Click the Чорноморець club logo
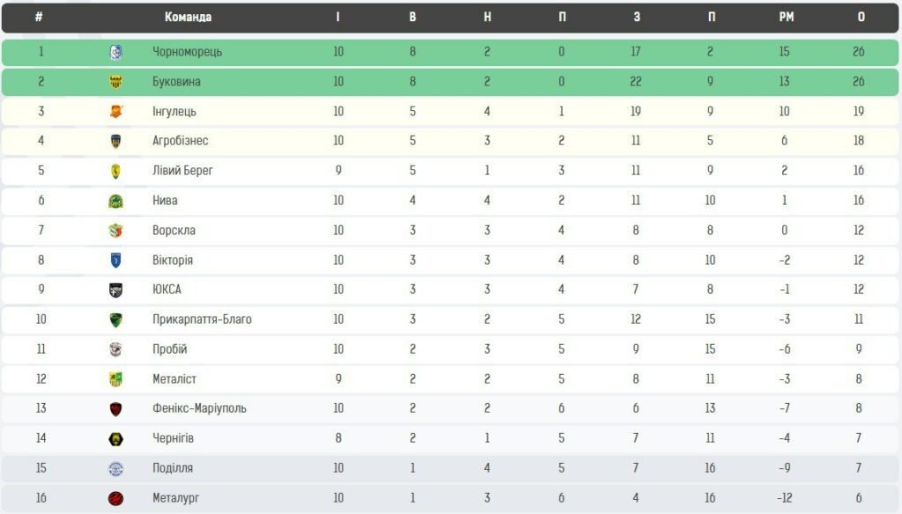The width and height of the screenshot is (902, 514). (115, 52)
